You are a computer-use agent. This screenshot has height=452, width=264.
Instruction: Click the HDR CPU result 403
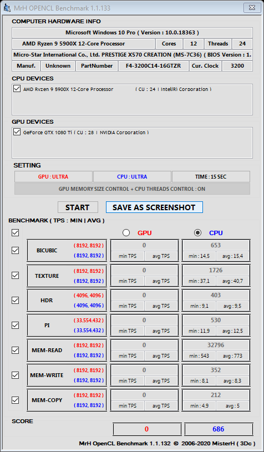coord(216,295)
